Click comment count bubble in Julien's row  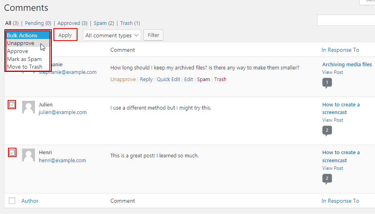(x=327, y=130)
